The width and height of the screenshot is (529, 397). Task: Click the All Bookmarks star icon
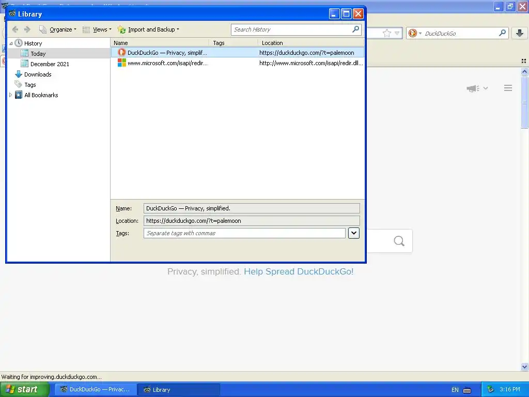click(x=19, y=95)
